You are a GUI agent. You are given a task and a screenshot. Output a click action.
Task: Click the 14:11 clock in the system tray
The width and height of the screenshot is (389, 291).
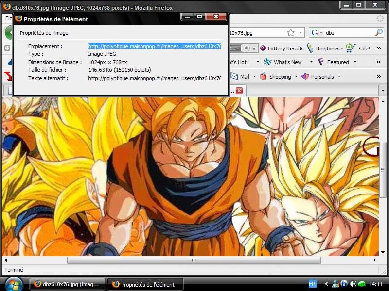(x=376, y=284)
